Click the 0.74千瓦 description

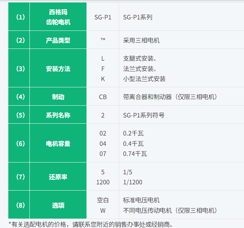(135, 154)
